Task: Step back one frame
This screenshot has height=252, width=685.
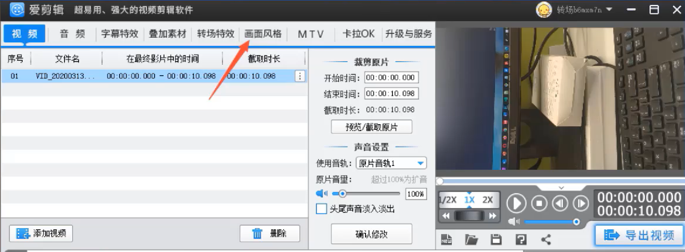Action: pos(560,203)
